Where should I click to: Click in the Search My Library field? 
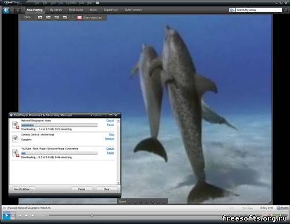pyautogui.click(x=259, y=10)
